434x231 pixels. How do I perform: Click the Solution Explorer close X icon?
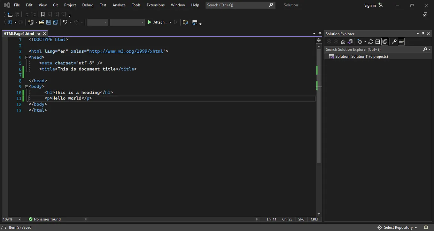coord(428,34)
